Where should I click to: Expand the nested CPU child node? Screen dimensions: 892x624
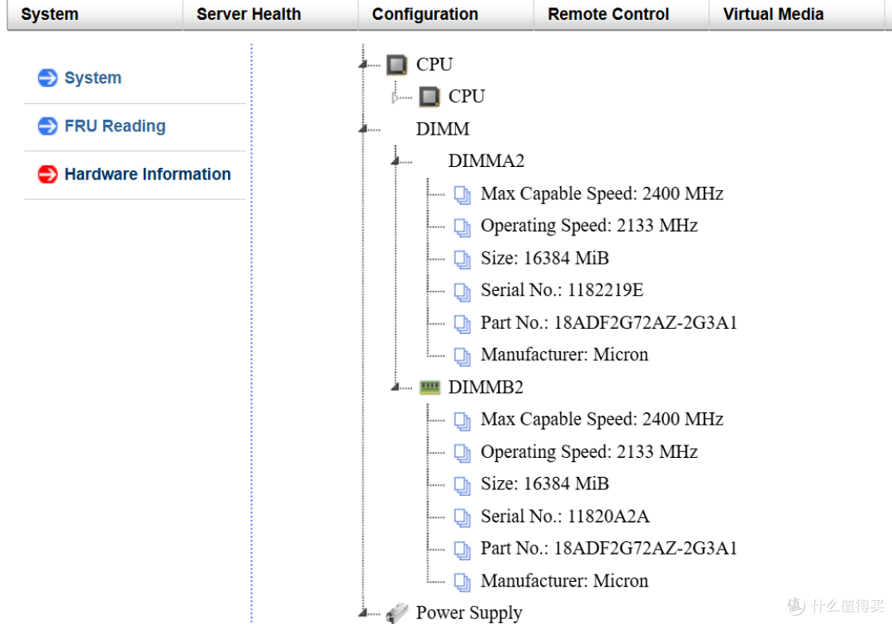(396, 98)
